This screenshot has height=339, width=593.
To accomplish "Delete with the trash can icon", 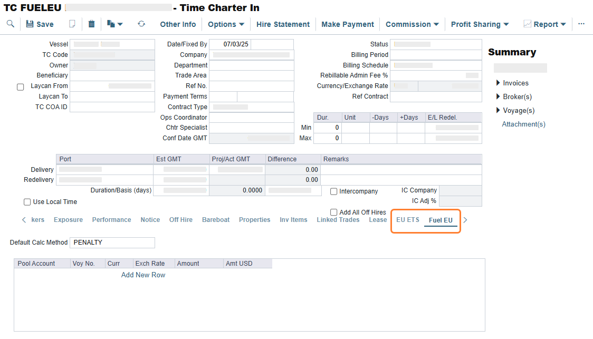I will [92, 24].
